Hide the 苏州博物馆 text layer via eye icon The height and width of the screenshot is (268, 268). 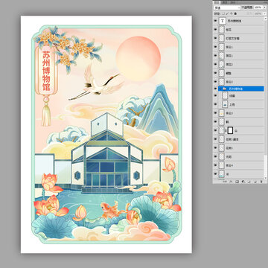(x=215, y=21)
